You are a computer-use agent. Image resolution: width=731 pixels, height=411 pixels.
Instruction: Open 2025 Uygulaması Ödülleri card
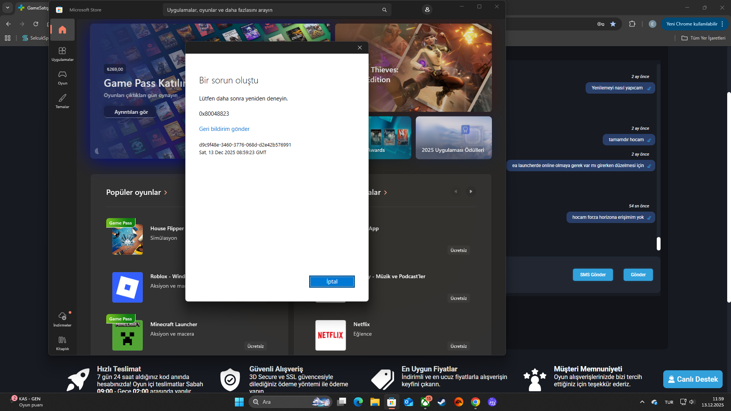(453, 138)
